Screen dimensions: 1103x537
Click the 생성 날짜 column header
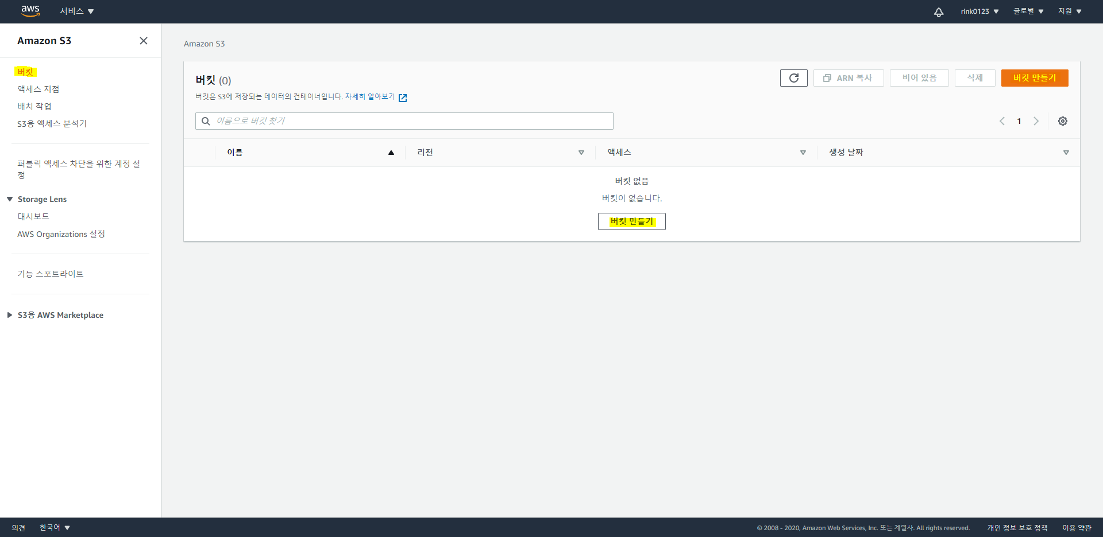click(x=846, y=153)
